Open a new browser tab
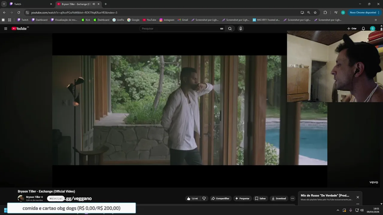The image size is (383, 215). pos(106,4)
